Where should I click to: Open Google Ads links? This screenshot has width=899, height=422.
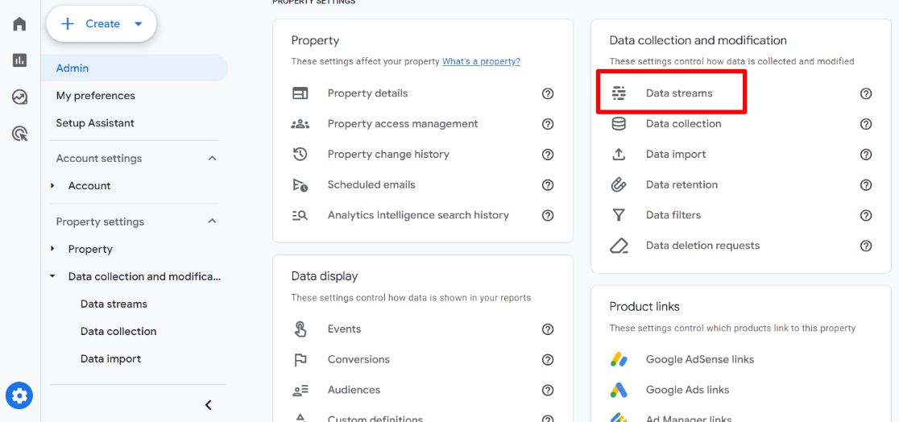click(687, 390)
